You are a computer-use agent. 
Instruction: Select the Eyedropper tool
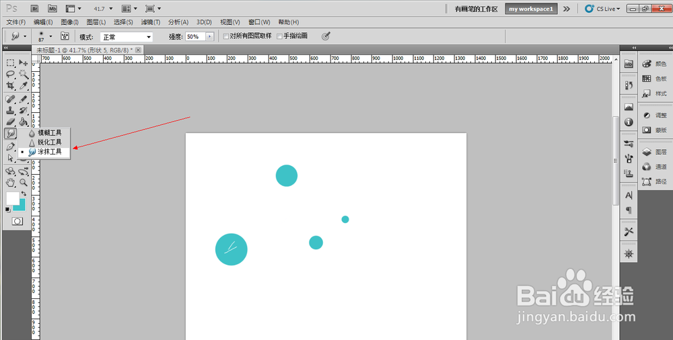tap(23, 85)
